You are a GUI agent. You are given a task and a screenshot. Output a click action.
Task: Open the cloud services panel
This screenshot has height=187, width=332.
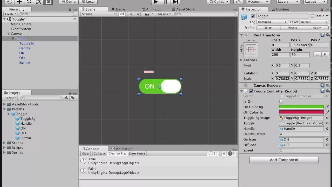pos(238,2)
